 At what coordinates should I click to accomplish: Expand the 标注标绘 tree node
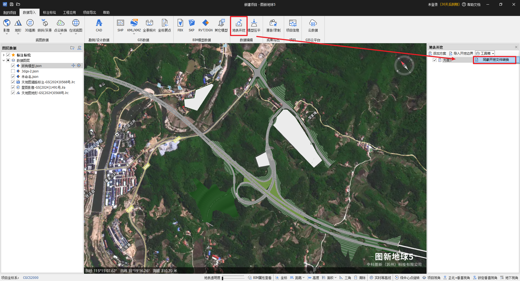[4, 55]
